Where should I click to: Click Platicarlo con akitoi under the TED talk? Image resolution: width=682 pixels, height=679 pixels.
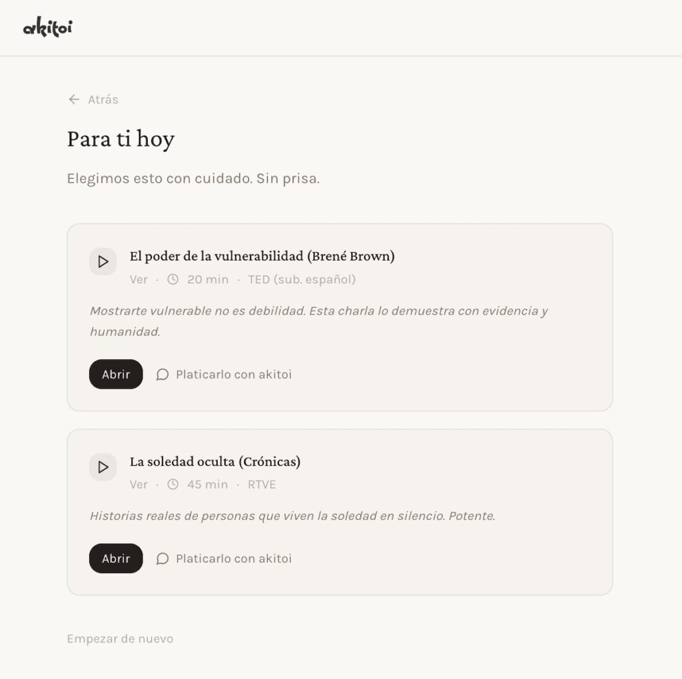(x=233, y=374)
